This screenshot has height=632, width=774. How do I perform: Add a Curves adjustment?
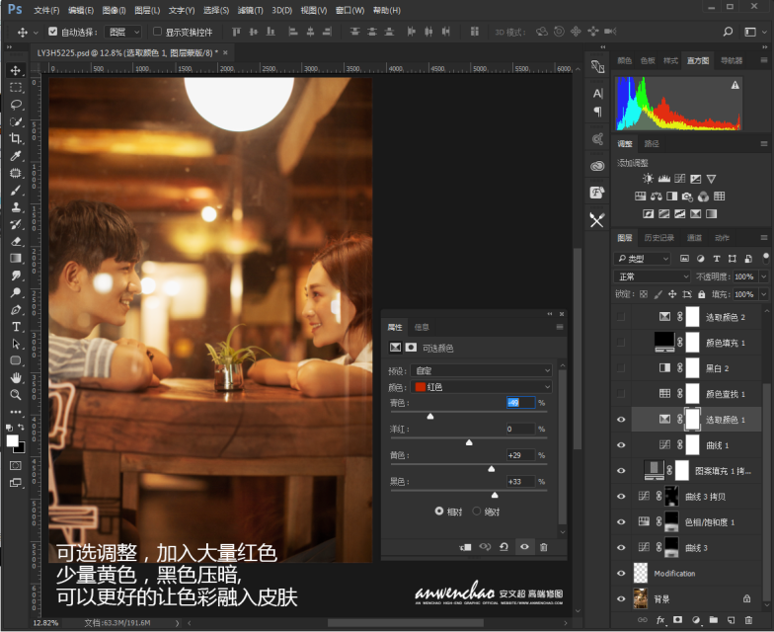679,178
